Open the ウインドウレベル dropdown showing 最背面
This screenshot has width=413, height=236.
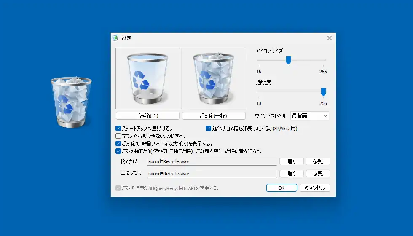pyautogui.click(x=310, y=115)
